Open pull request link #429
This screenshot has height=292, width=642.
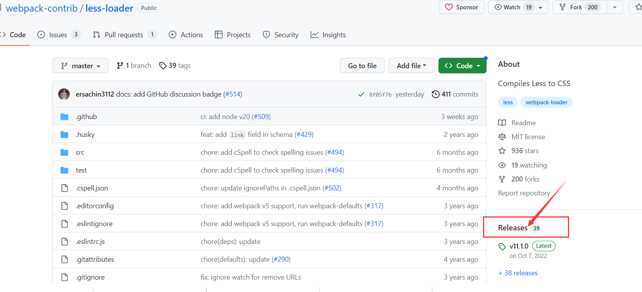[304, 135]
